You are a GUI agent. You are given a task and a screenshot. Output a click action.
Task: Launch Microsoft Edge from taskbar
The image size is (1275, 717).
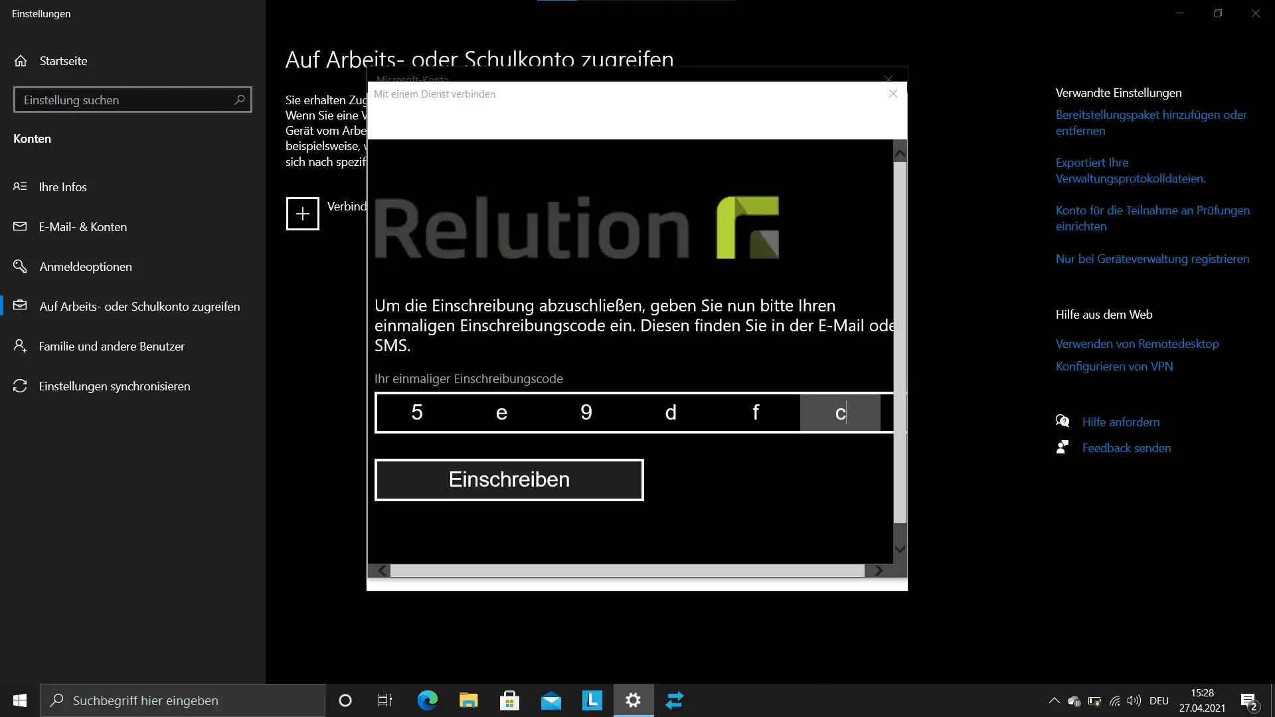(428, 700)
